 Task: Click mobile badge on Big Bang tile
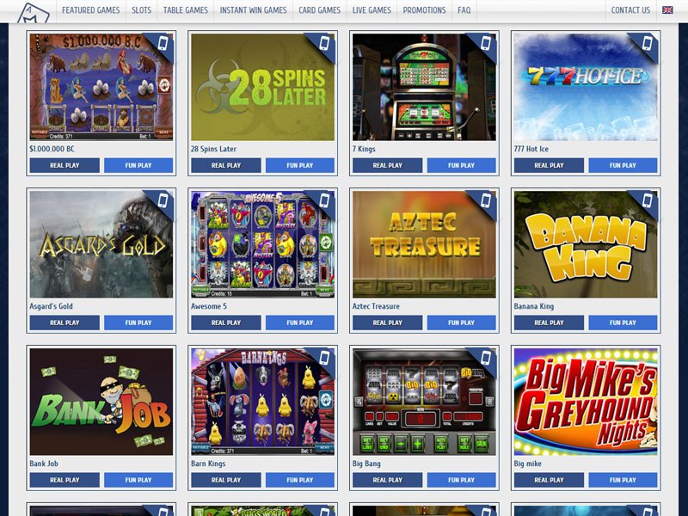pos(486,358)
